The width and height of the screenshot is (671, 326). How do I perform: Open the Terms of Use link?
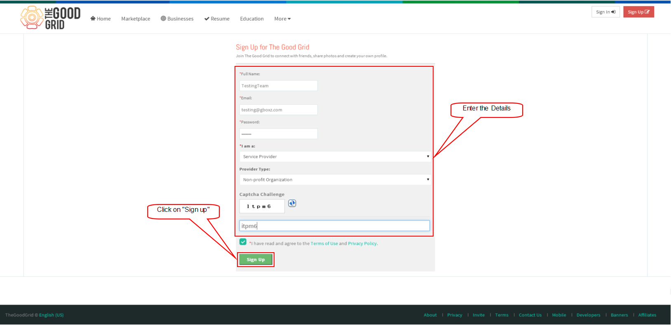tap(324, 244)
